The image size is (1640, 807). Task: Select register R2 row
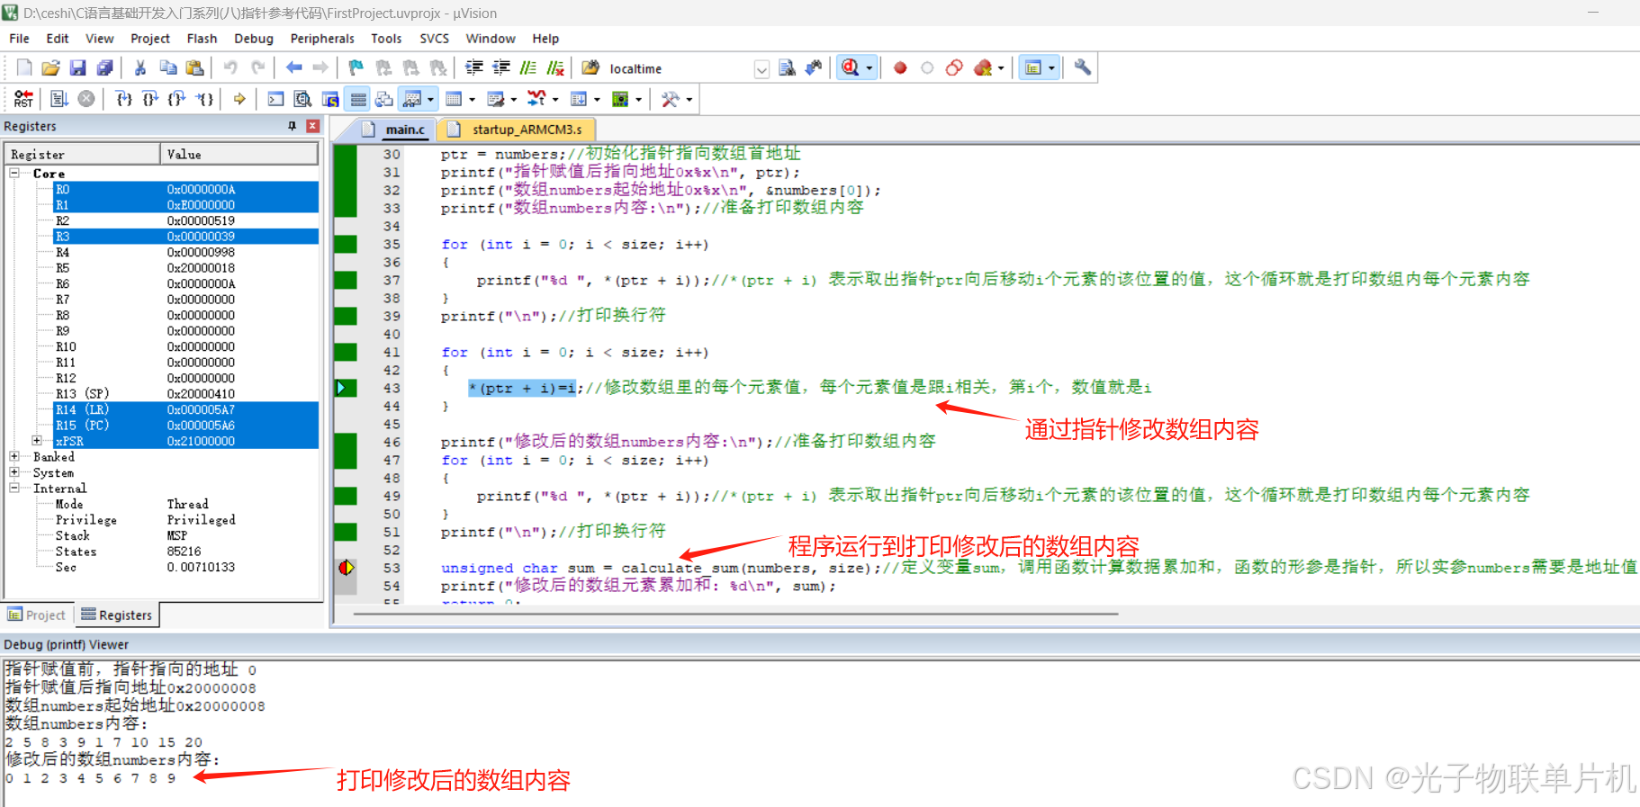click(186, 220)
